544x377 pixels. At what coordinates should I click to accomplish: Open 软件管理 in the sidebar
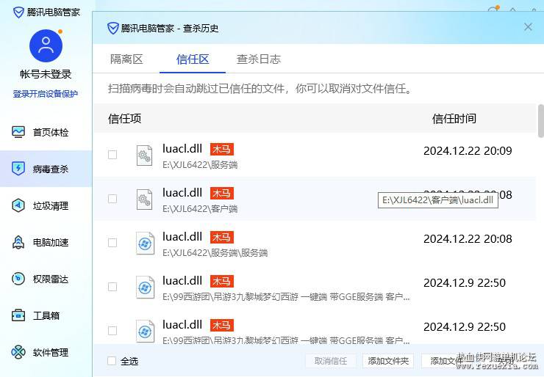coord(46,352)
